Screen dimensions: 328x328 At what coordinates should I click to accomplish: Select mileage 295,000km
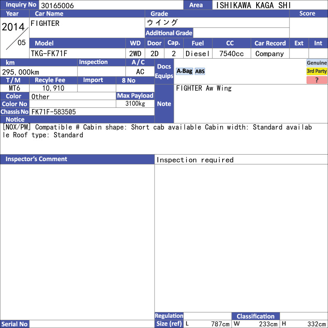(x=20, y=72)
